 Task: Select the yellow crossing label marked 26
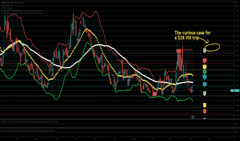click(204, 67)
